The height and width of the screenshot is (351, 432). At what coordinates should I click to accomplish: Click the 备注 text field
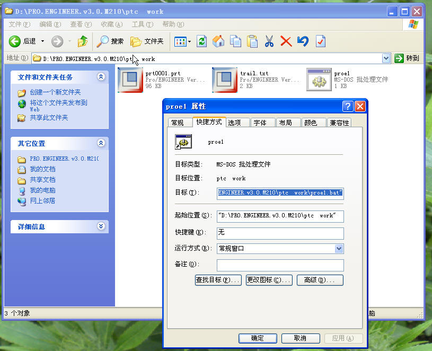pyautogui.click(x=280, y=265)
